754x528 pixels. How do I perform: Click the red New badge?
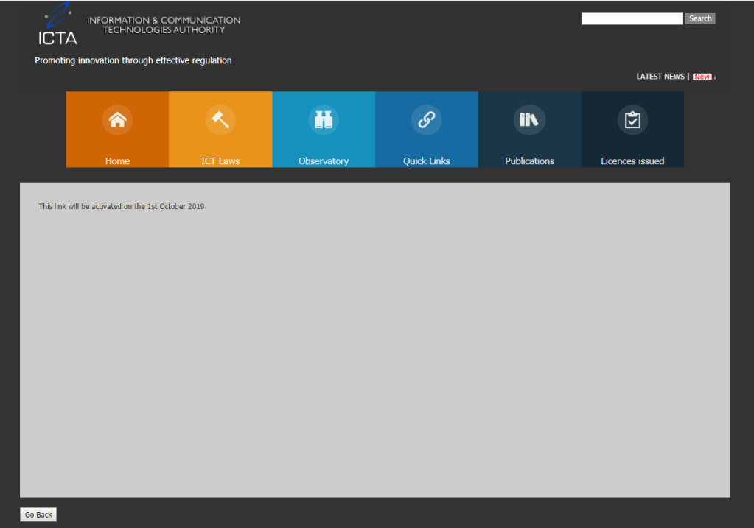tap(702, 77)
